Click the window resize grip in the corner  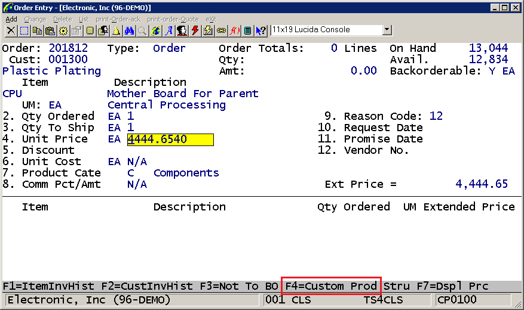pos(517,303)
